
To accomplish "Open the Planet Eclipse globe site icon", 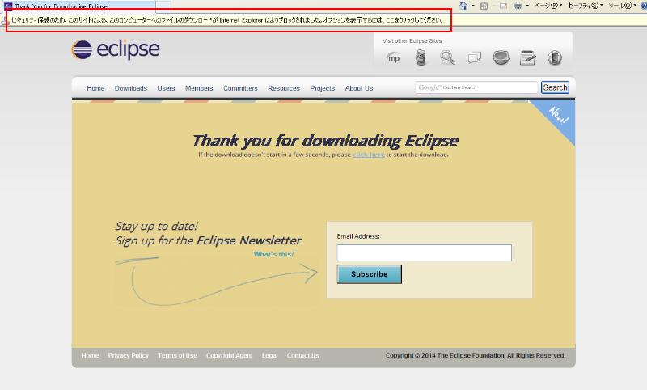I will [501, 57].
